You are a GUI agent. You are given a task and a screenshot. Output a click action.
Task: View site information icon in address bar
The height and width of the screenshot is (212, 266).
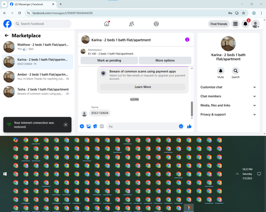pyautogui.click(x=28, y=13)
